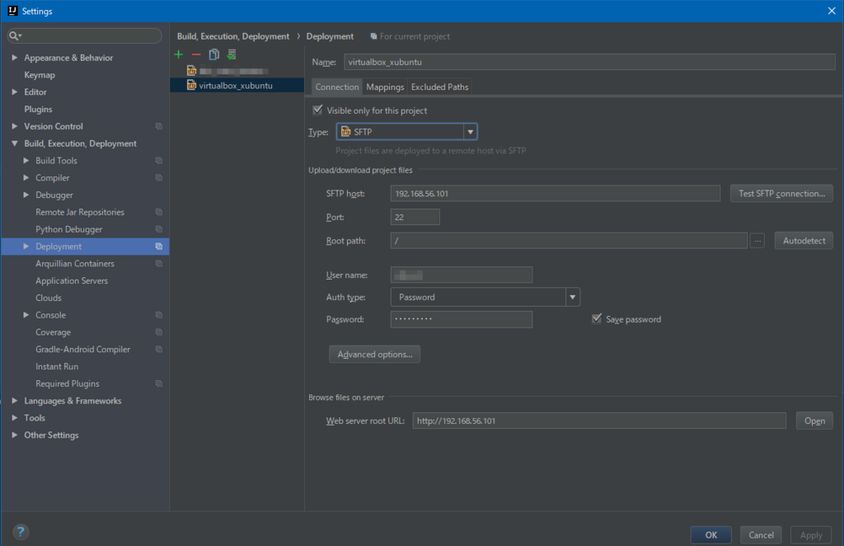Viewport: 844px width, 546px height.
Task: Remove selected server with minus icon
Action: 196,54
